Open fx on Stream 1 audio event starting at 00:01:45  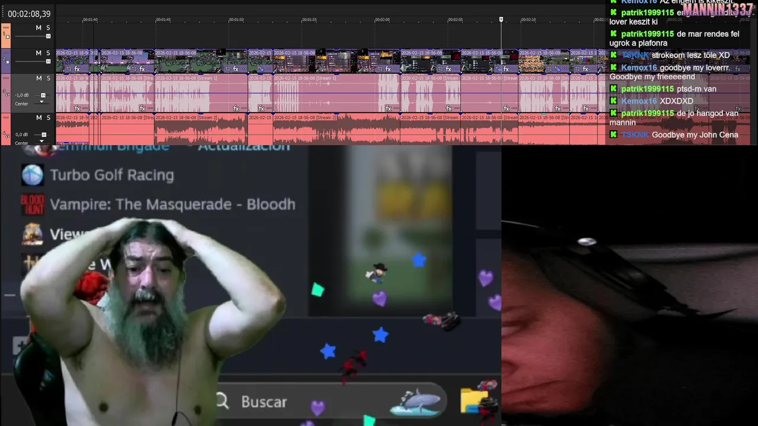(236, 108)
